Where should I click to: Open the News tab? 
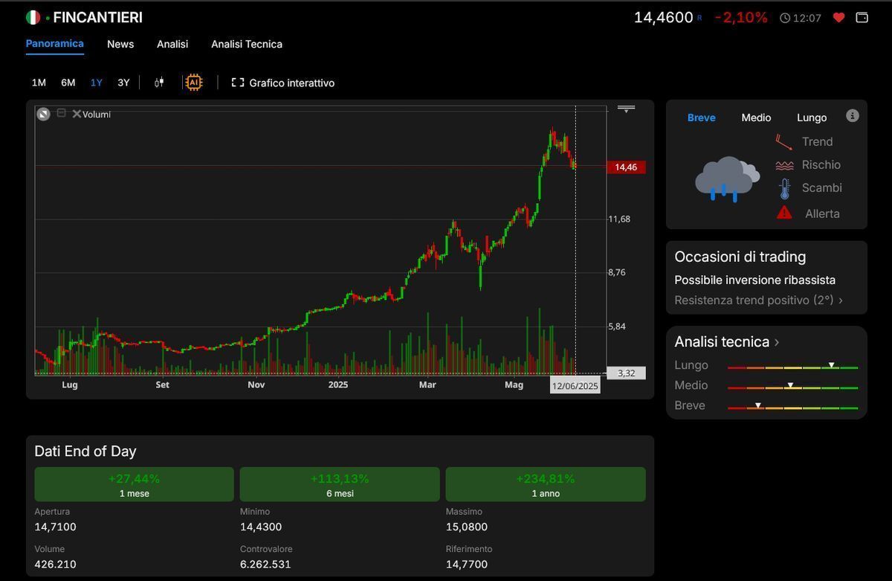pyautogui.click(x=120, y=44)
